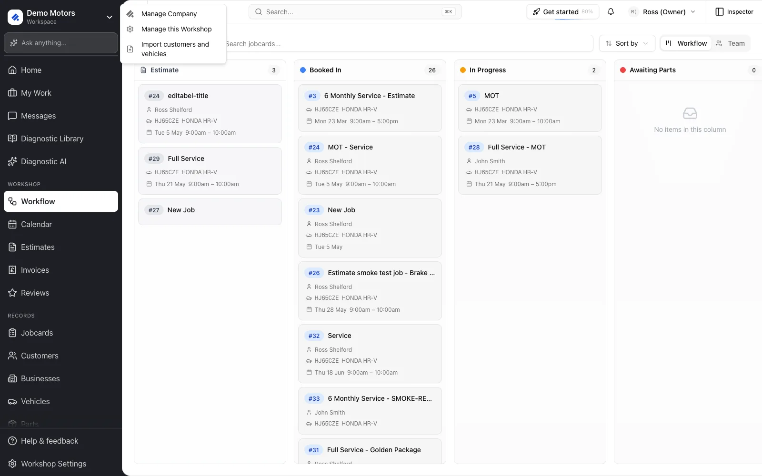Click the Jobcards clipboard icon
This screenshot has height=476, width=762.
[x=12, y=333]
